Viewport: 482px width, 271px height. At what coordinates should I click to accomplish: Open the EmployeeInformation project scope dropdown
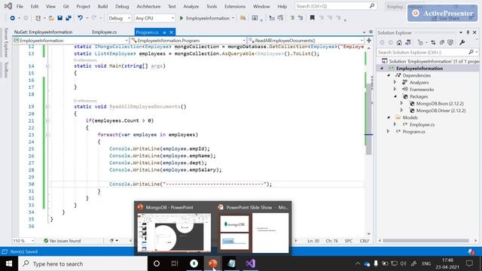(x=71, y=40)
